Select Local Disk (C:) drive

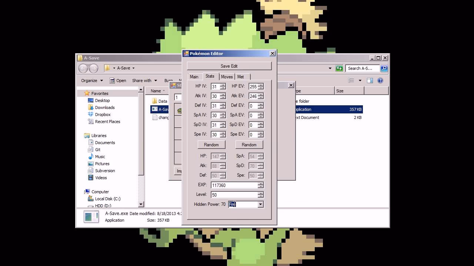click(107, 199)
